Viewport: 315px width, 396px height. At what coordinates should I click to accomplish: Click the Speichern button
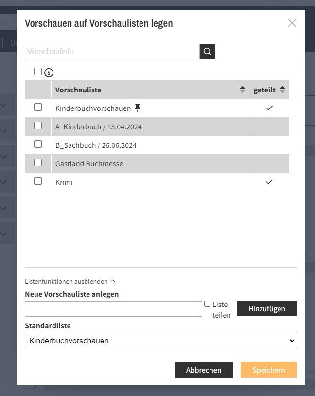pos(268,370)
